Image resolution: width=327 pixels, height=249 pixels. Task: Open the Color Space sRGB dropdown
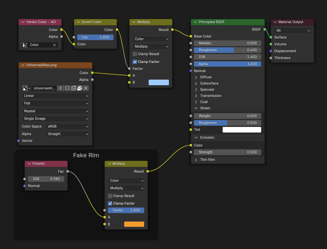(67, 126)
